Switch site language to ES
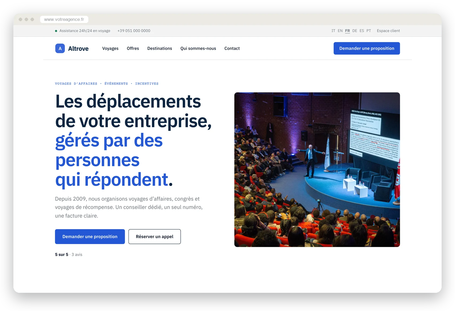This screenshot has width=455, height=311. (362, 31)
